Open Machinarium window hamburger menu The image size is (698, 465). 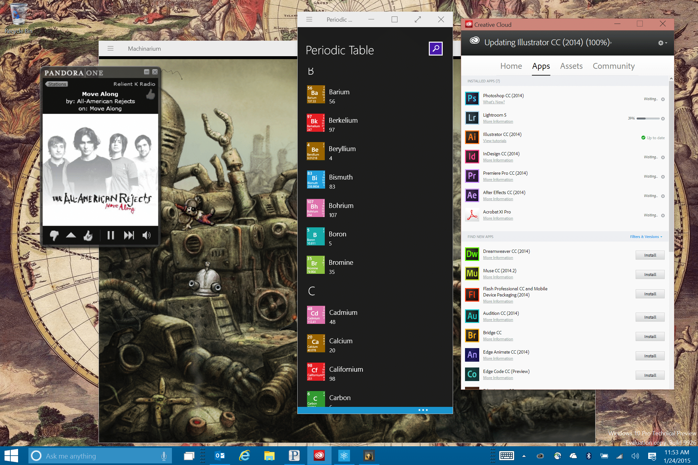111,48
